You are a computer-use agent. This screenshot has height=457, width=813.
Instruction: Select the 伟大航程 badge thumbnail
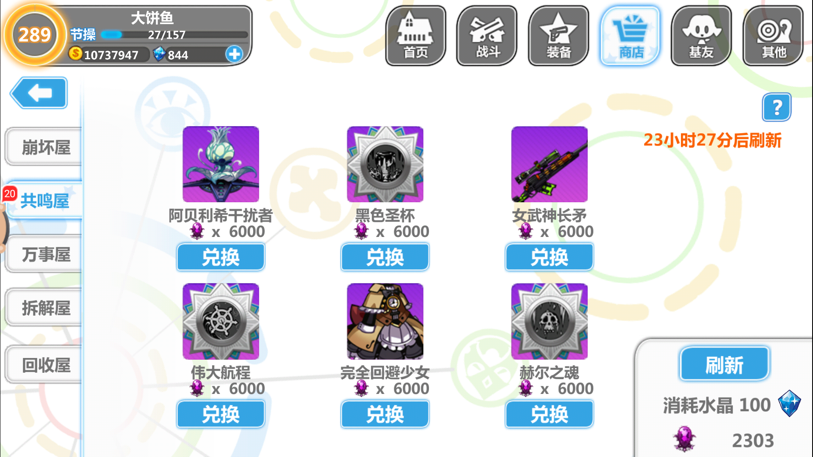pos(221,321)
